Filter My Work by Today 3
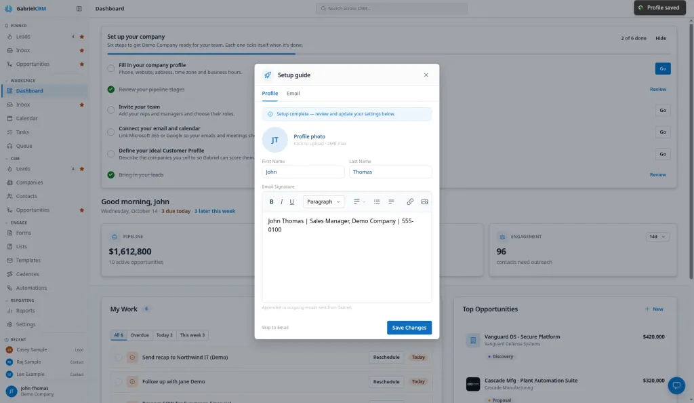Screen dimensions: 694x403 pyautogui.click(x=164, y=335)
